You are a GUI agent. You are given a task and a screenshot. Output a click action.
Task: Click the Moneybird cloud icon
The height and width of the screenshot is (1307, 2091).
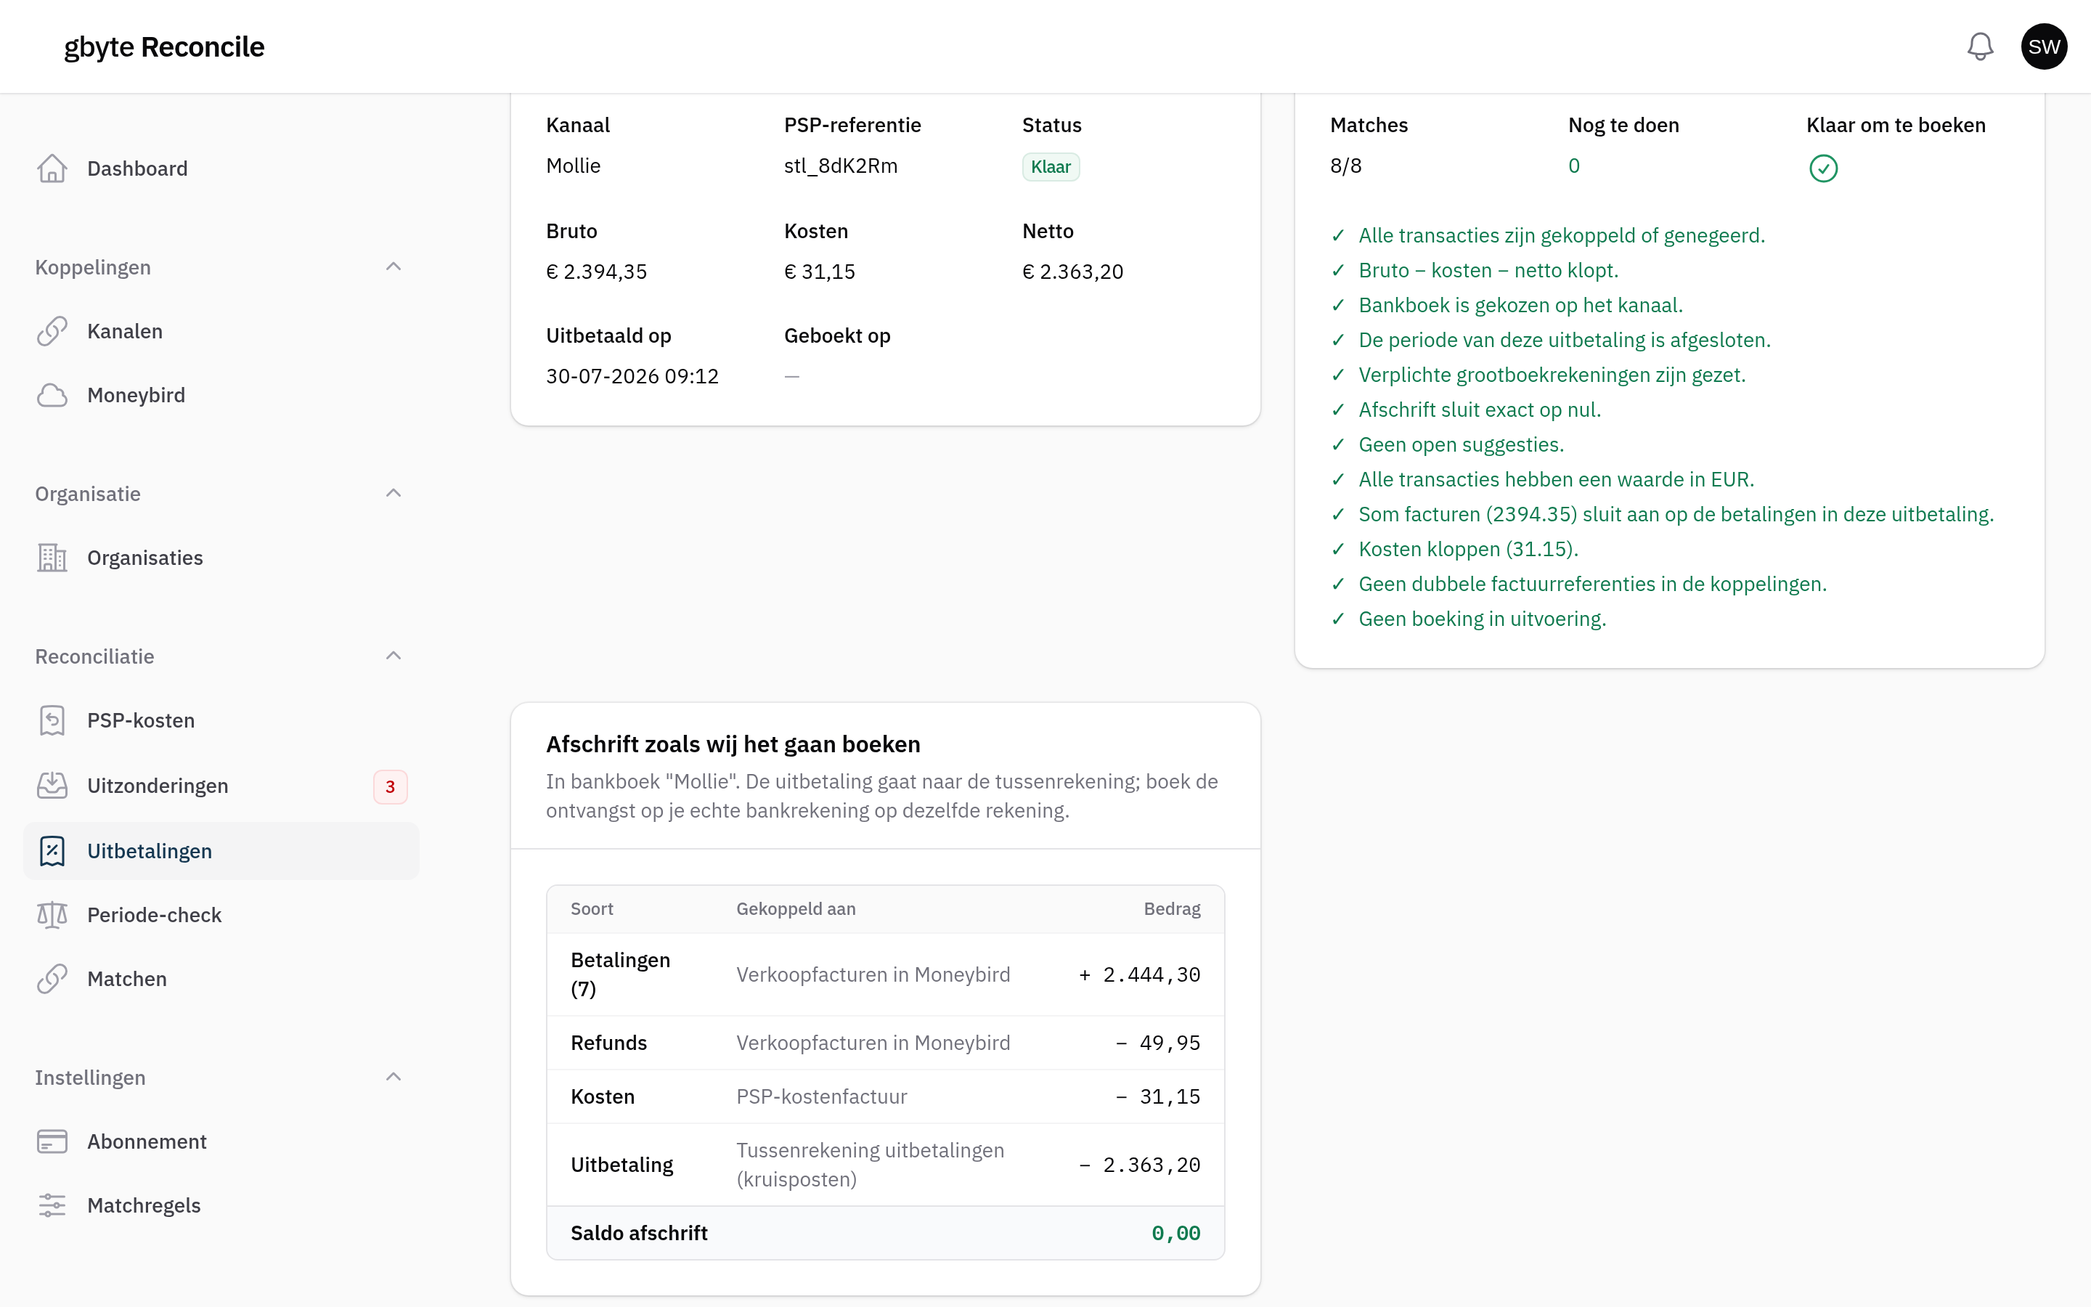pos(52,395)
